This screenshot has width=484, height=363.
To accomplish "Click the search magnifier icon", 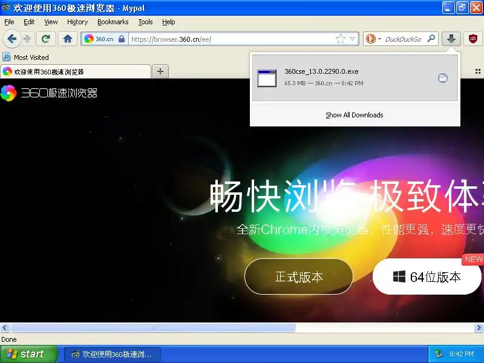I will [431, 39].
